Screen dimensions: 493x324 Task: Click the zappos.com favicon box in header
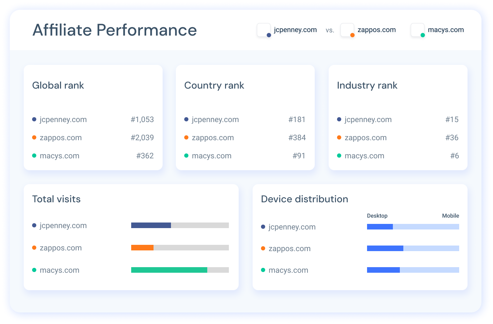pyautogui.click(x=347, y=30)
